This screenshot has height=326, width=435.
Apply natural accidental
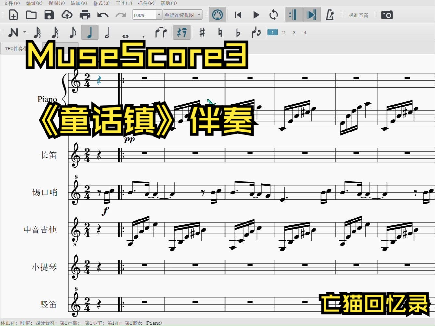[220, 32]
